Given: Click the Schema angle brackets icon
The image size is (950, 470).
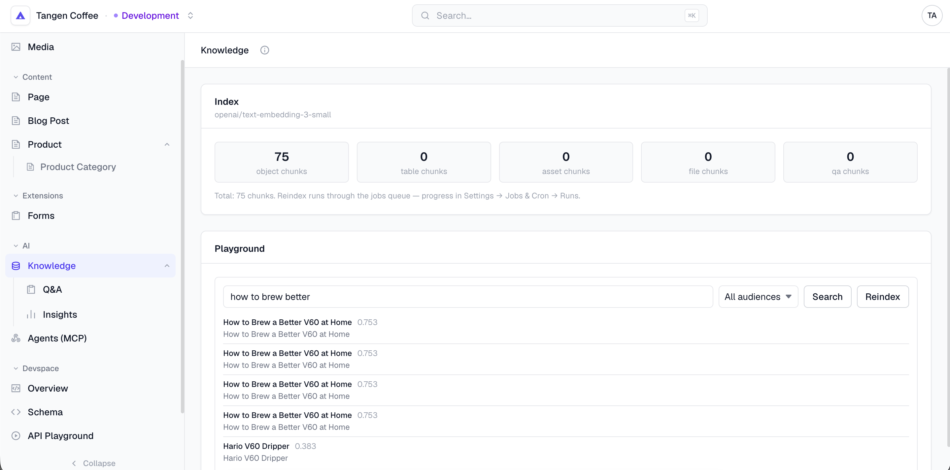Looking at the screenshot, I should click(x=16, y=412).
